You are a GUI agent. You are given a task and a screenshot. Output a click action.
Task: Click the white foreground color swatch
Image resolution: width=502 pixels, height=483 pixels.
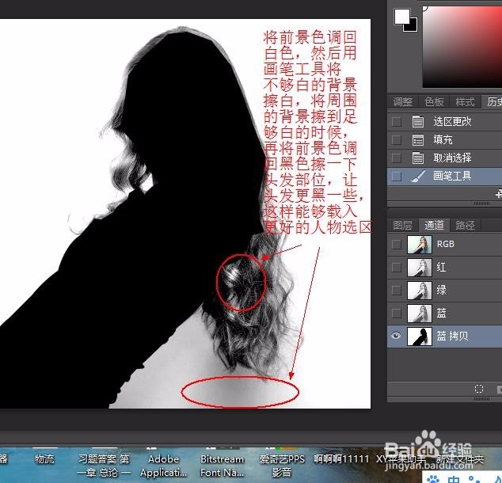401,17
